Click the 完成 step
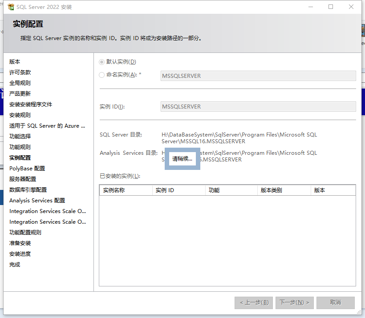 (x=15, y=265)
